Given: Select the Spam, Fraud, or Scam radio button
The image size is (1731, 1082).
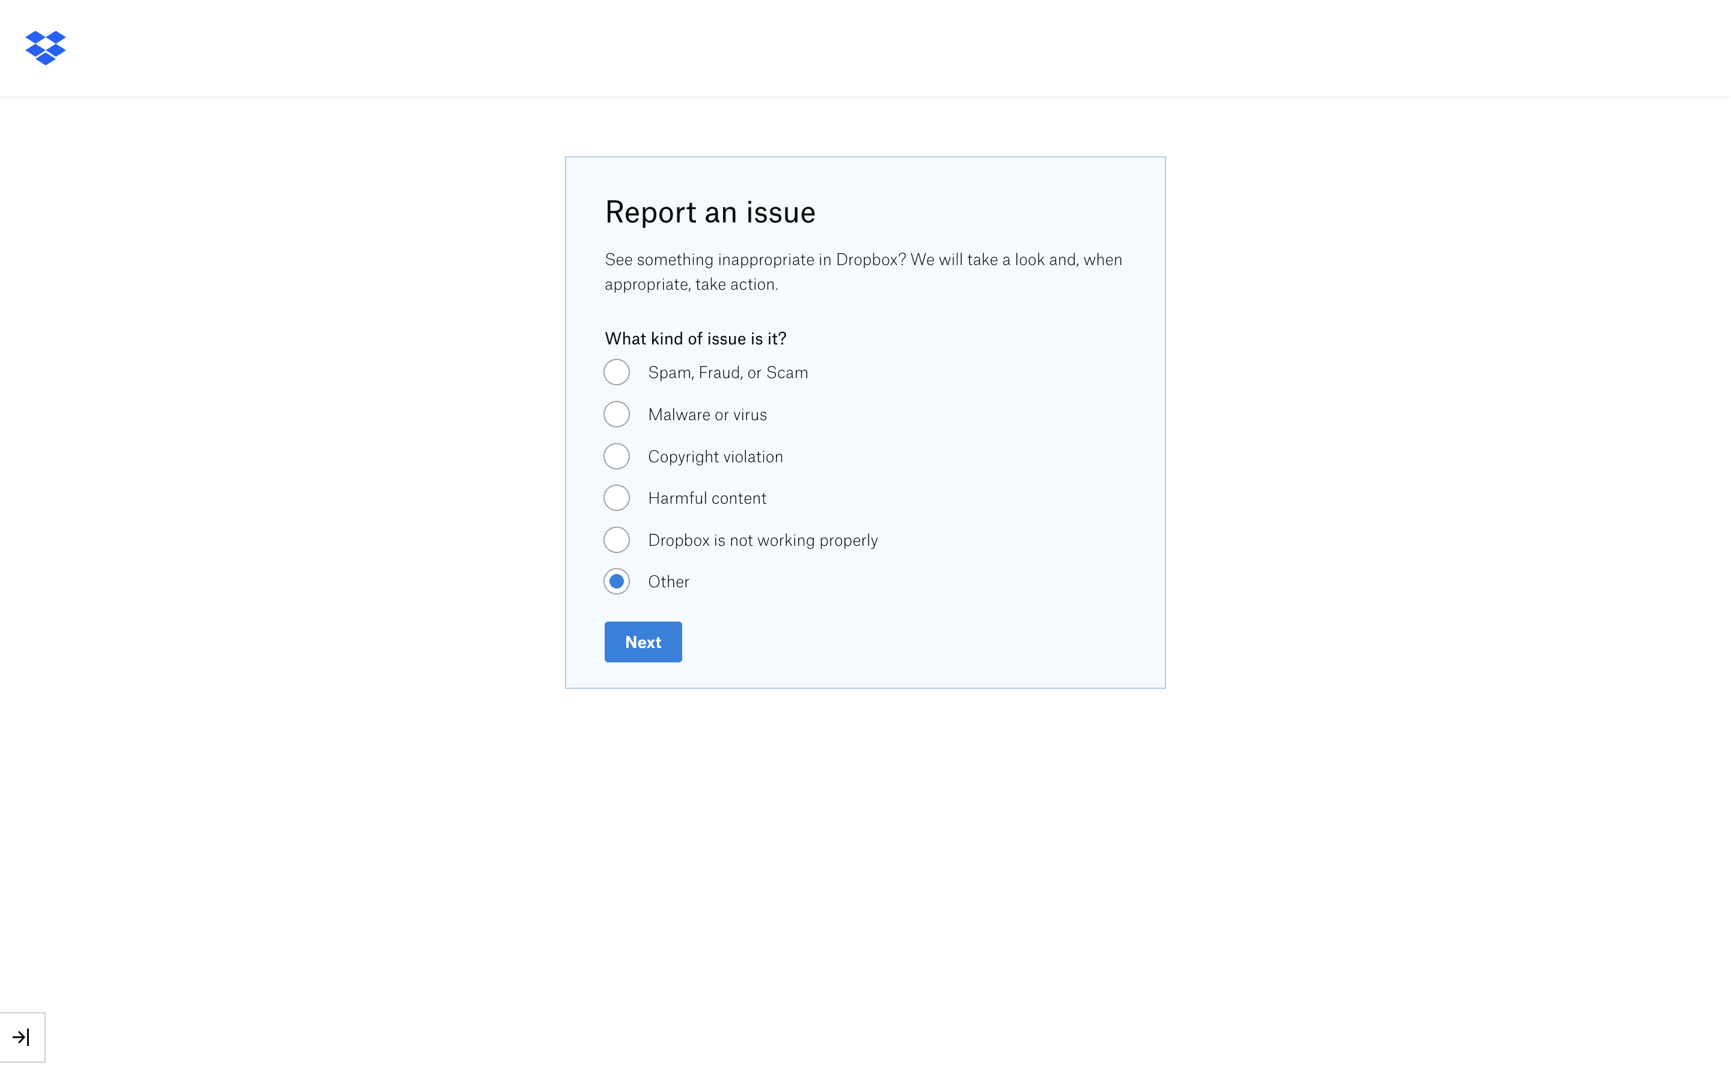Looking at the screenshot, I should tap(617, 372).
